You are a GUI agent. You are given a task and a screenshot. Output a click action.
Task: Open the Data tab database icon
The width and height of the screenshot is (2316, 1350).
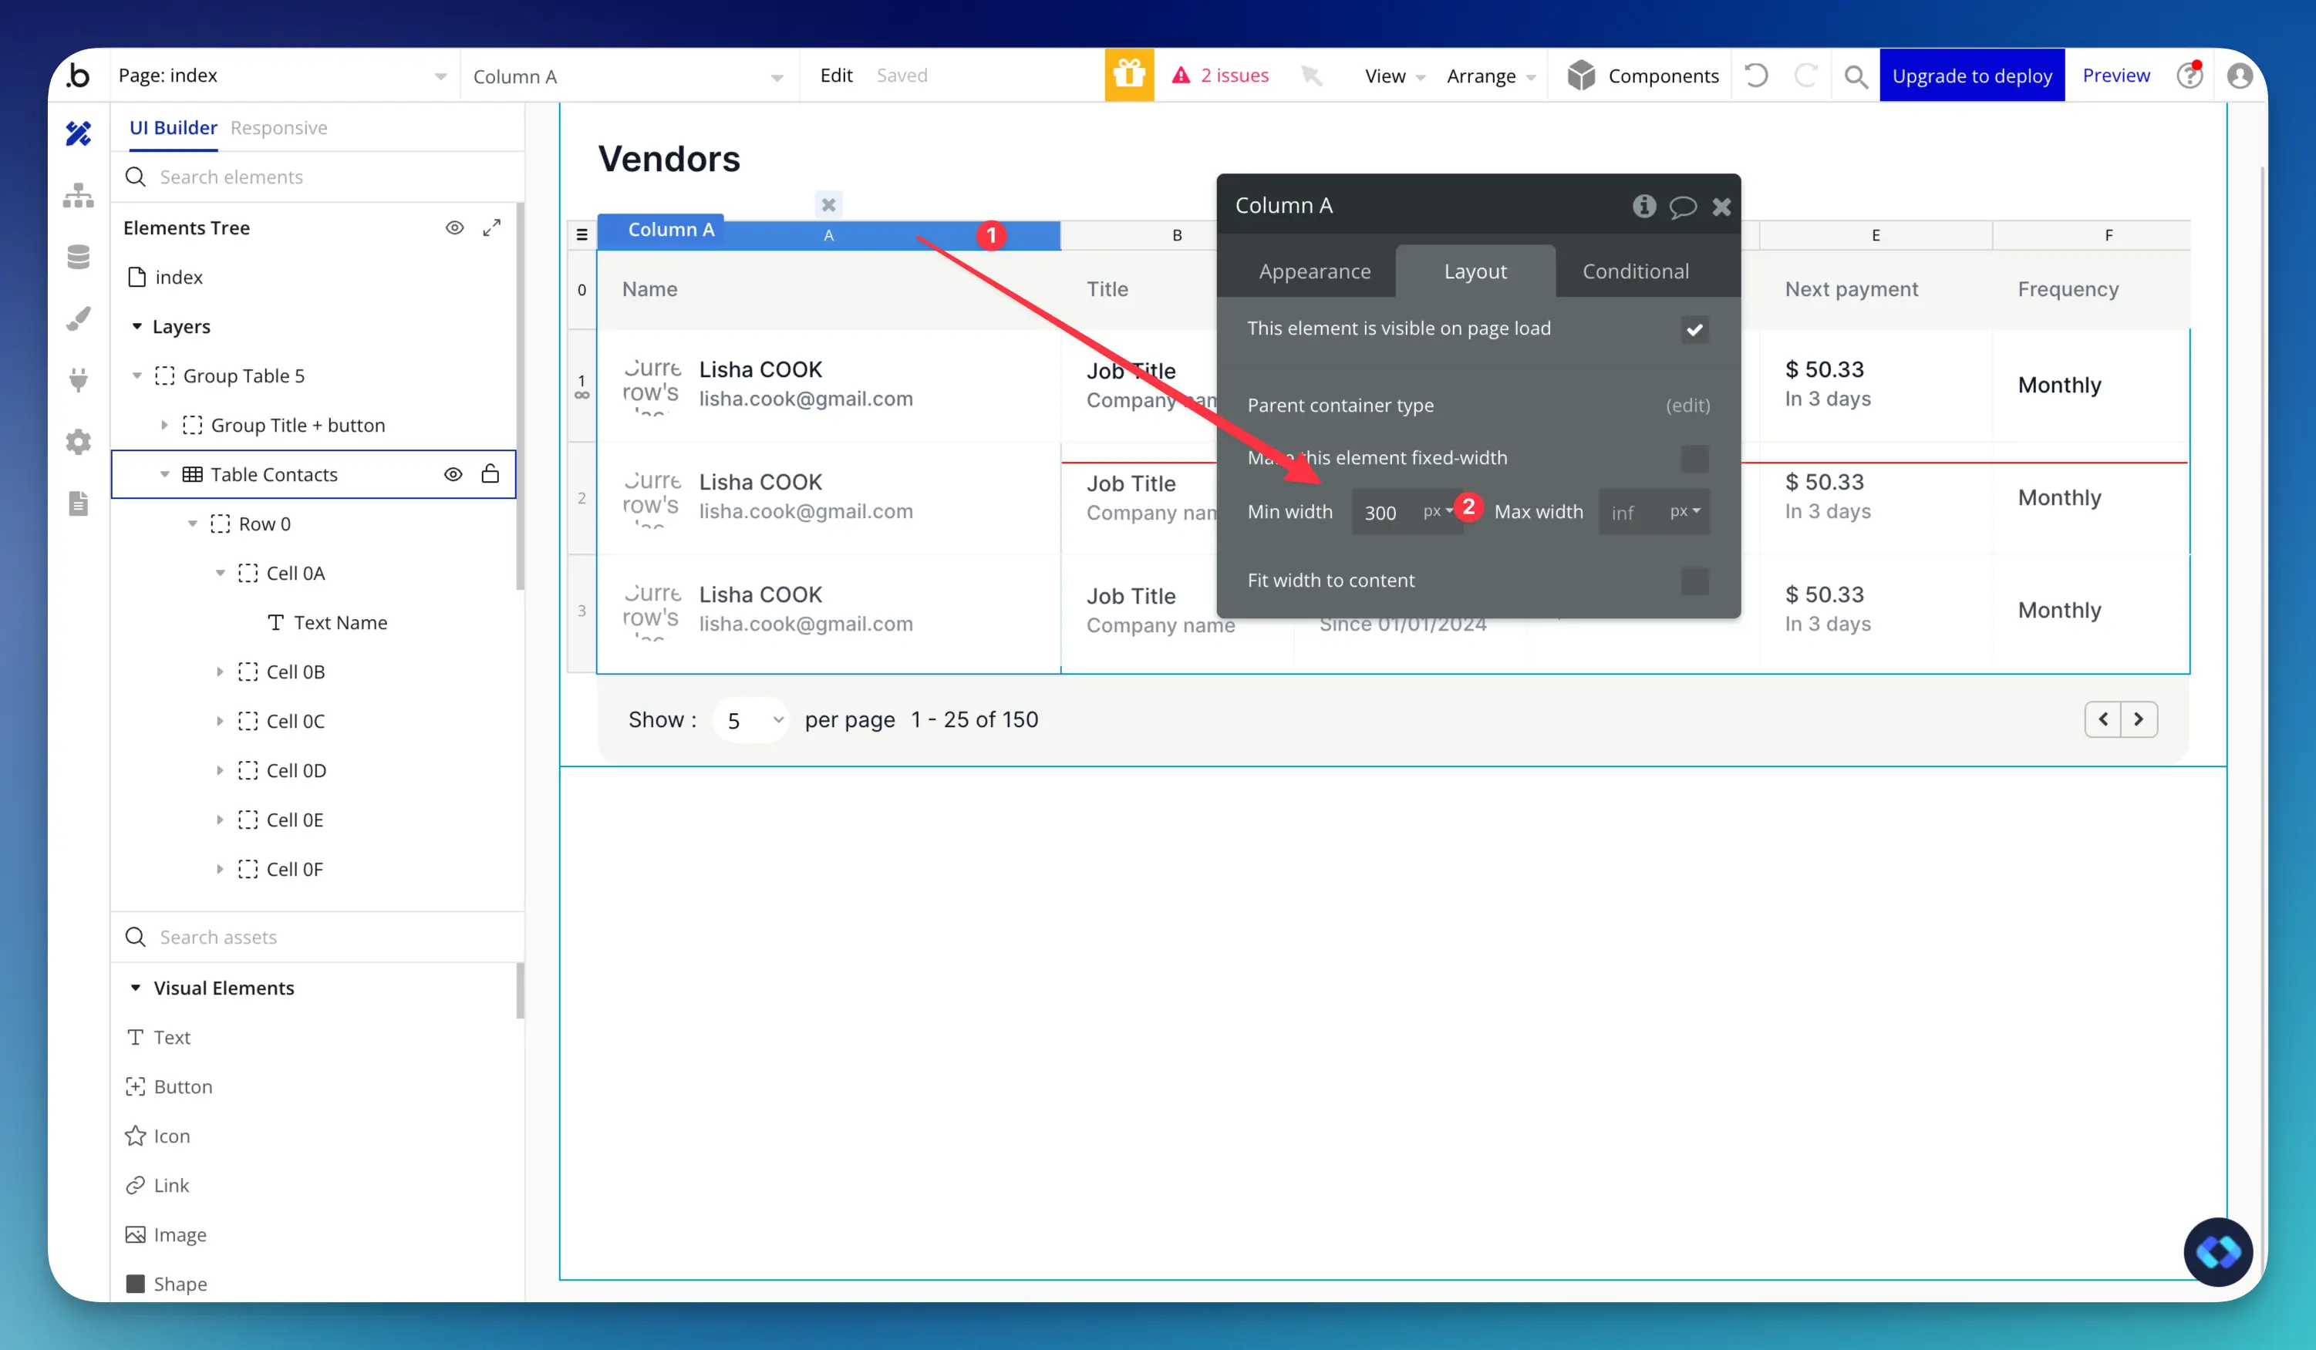pos(79,258)
